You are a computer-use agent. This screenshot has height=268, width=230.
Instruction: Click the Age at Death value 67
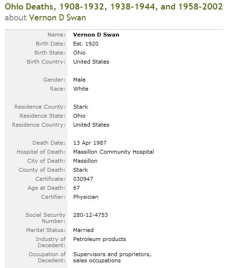click(x=77, y=188)
